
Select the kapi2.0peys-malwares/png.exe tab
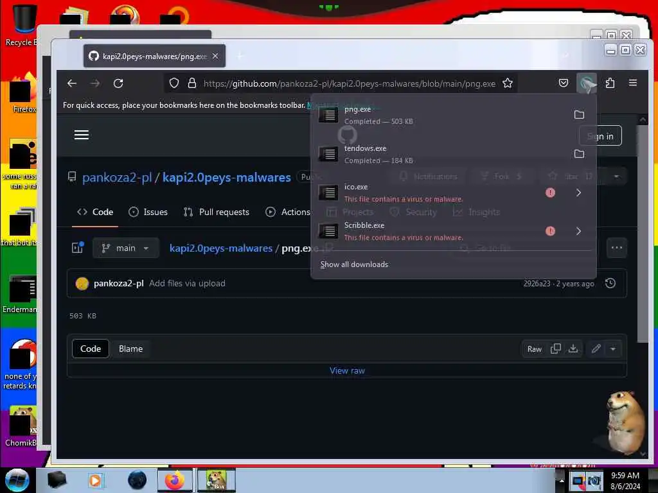[x=154, y=56]
